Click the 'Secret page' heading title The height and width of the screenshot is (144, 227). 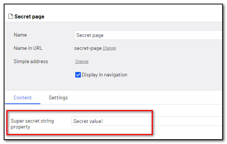(x=29, y=17)
